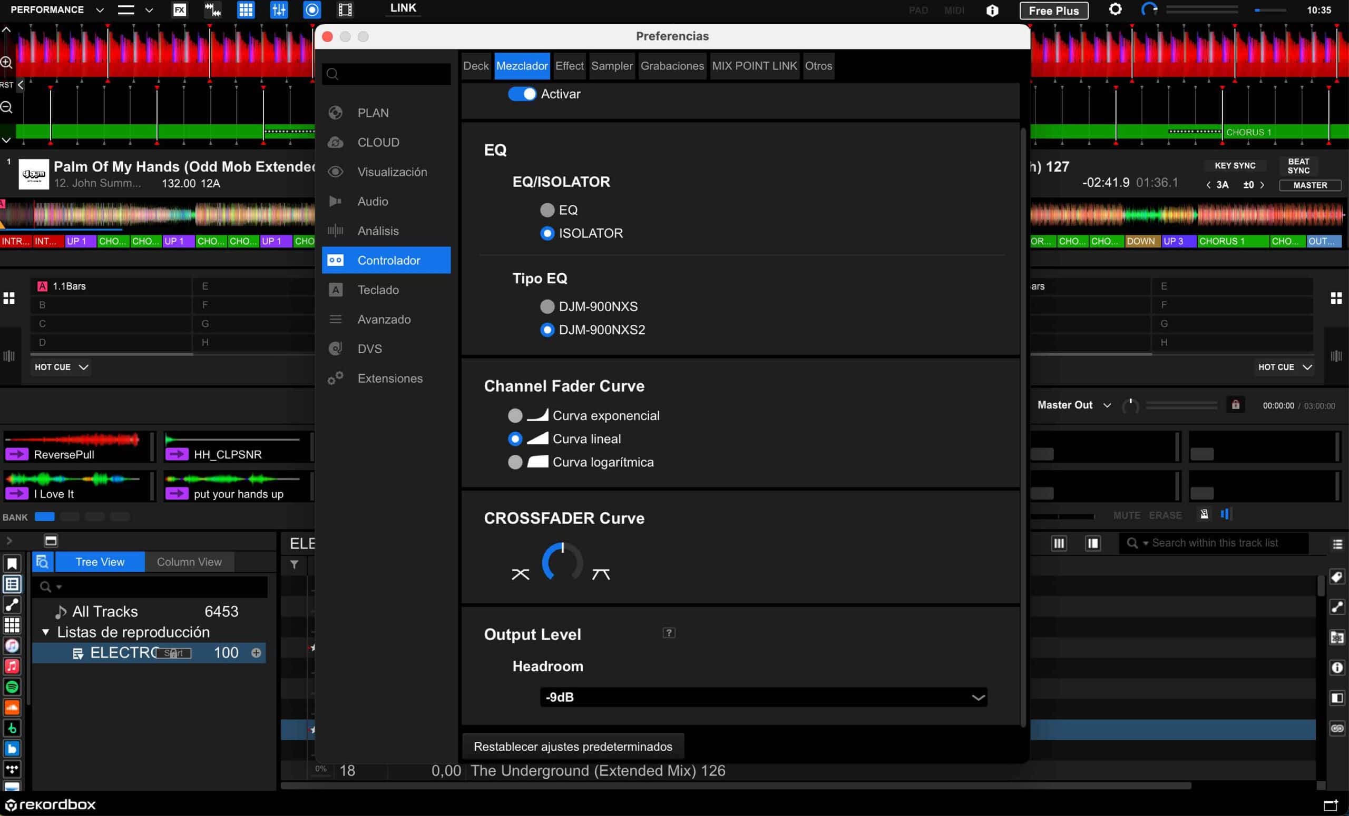The image size is (1349, 816).
Task: Select the ISOLATOR radio option
Action: point(547,234)
